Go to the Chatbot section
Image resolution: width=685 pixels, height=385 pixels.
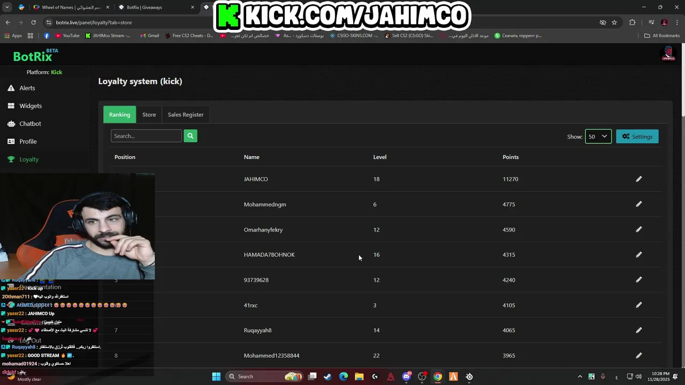[24, 124]
